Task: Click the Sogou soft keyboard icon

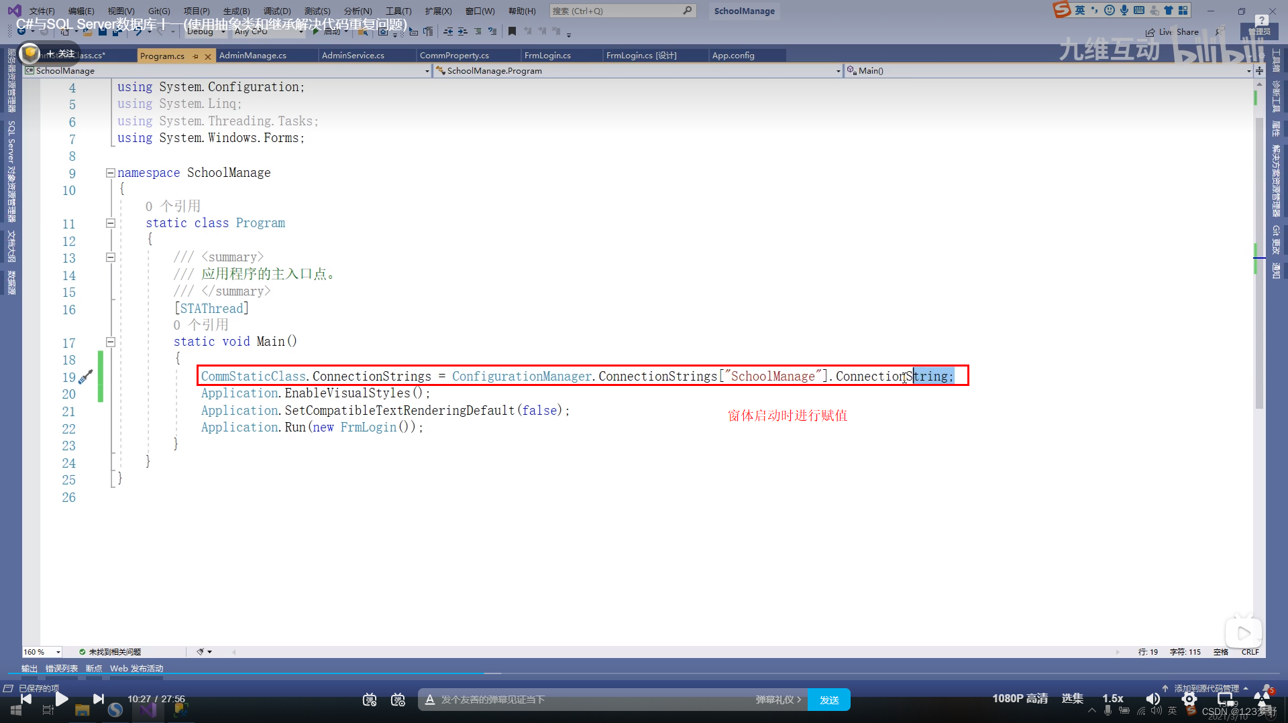Action: coord(1139,10)
